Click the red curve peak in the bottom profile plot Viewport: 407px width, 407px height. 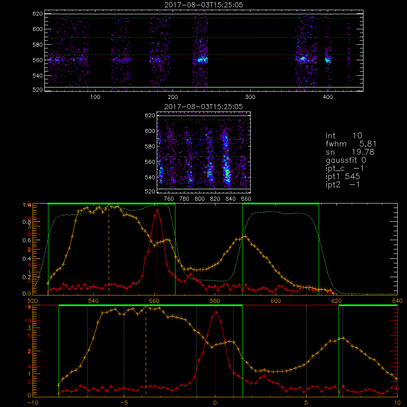[x=216, y=312]
